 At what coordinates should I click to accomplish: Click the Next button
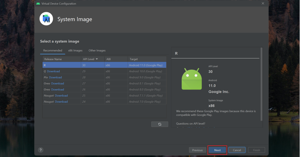tap(217, 150)
